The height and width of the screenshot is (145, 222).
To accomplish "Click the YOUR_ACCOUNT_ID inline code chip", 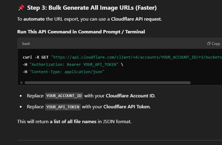I will (64, 96).
